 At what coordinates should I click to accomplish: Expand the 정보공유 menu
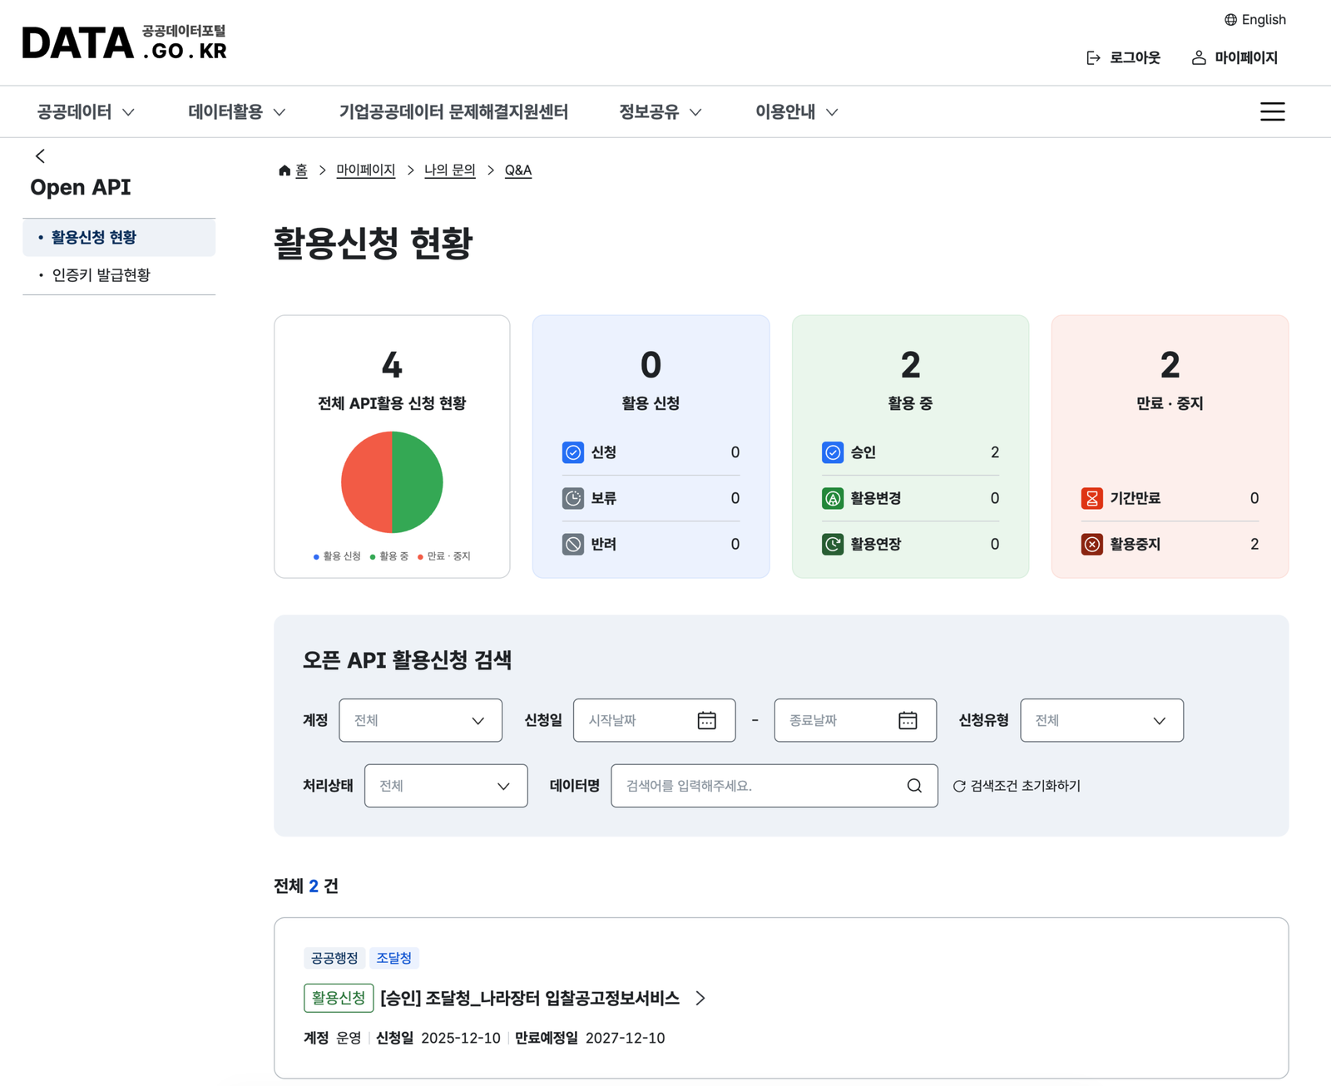tap(661, 111)
